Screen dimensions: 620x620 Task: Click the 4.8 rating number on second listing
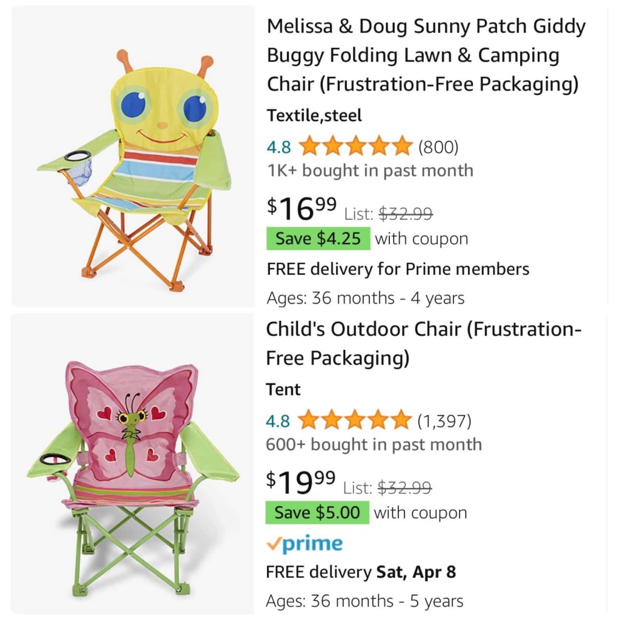[x=278, y=420]
